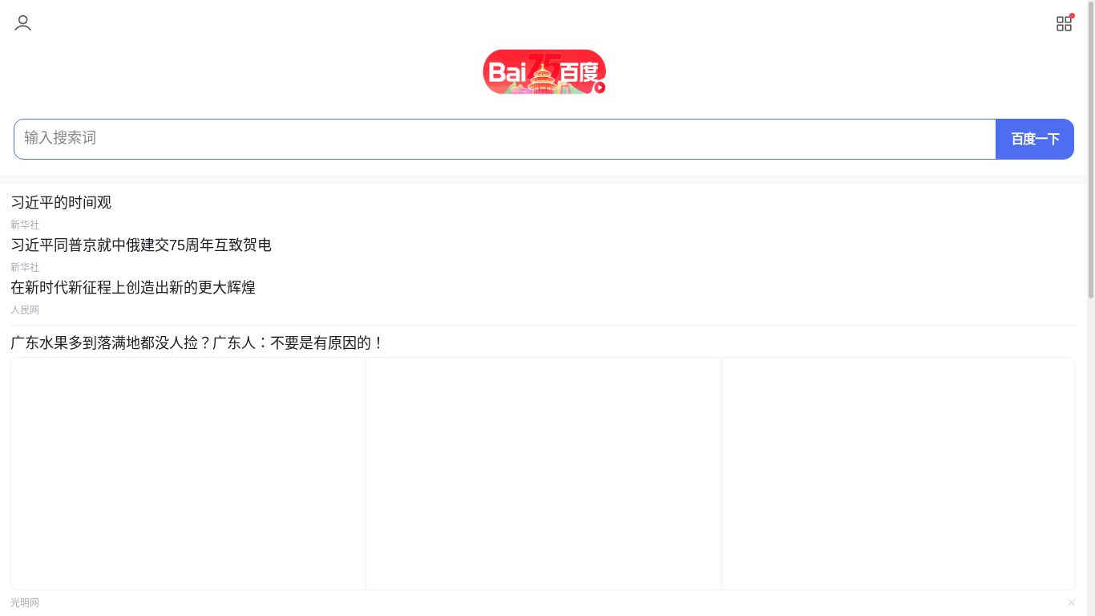1095x616 pixels.
Task: Open third image of 广东水果 article
Action: pyautogui.click(x=899, y=473)
